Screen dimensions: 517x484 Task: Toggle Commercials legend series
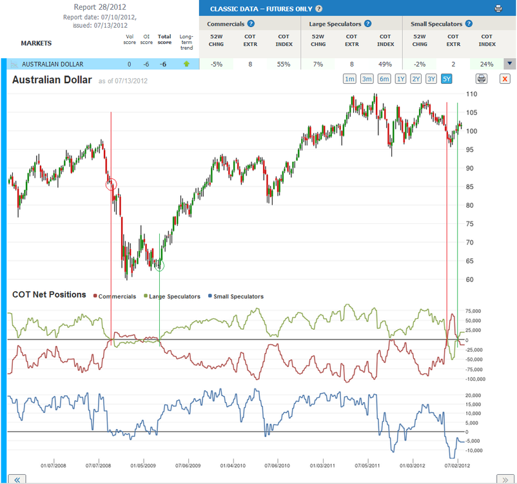(115, 296)
